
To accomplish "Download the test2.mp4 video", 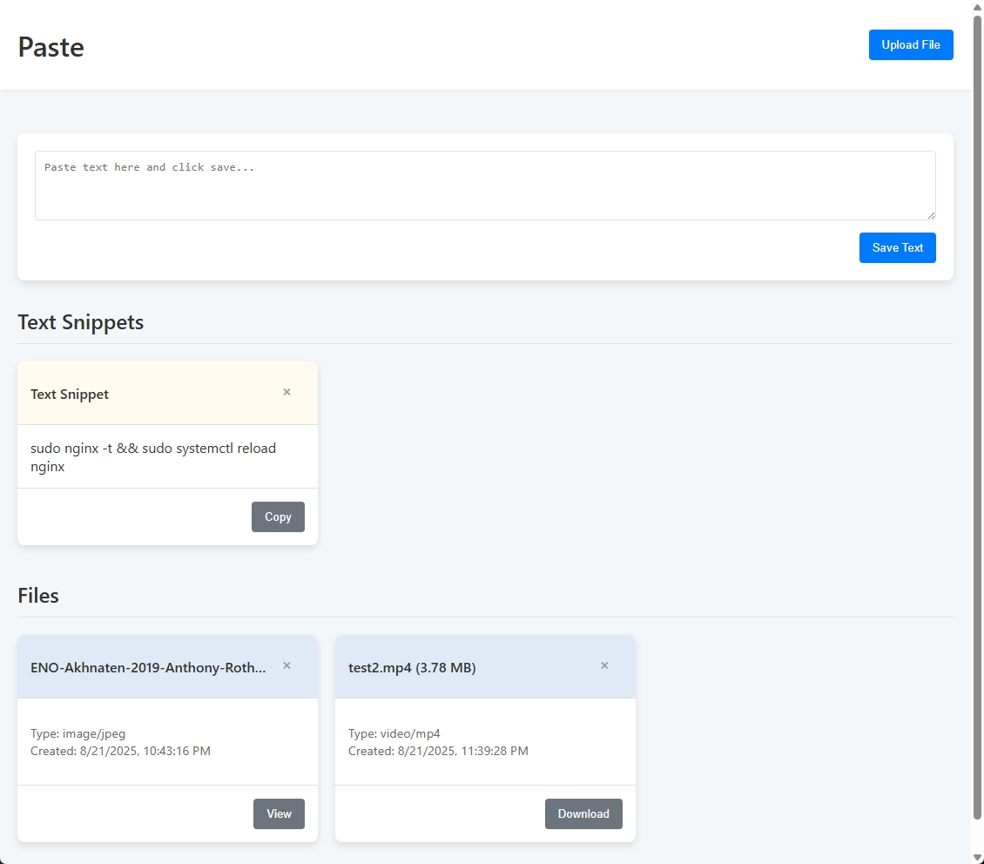I will click(x=583, y=813).
